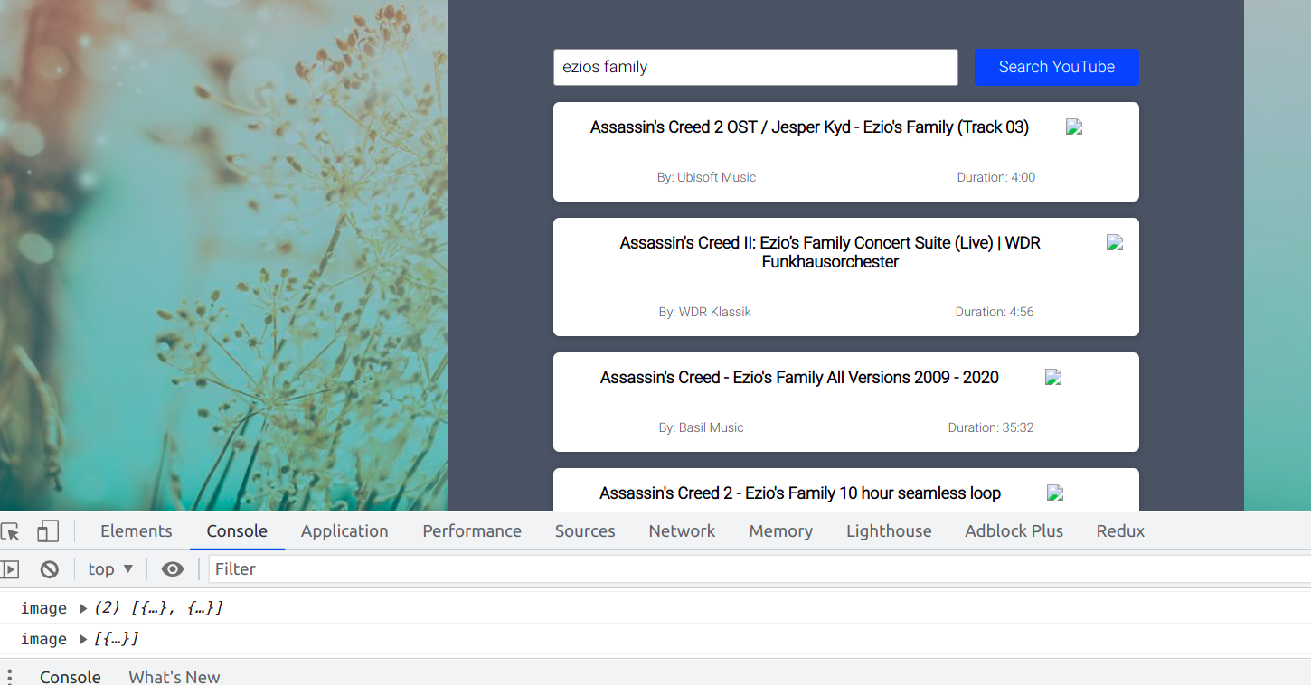Open the Application tab
Image resolution: width=1311 pixels, height=685 pixels.
point(344,531)
